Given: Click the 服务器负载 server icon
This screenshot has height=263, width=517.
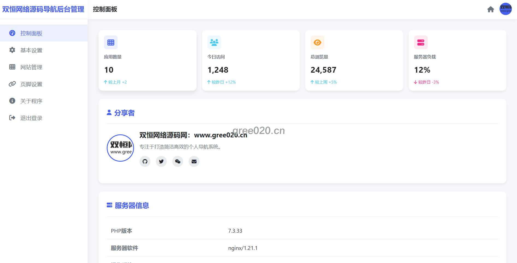Looking at the screenshot, I should point(421,43).
